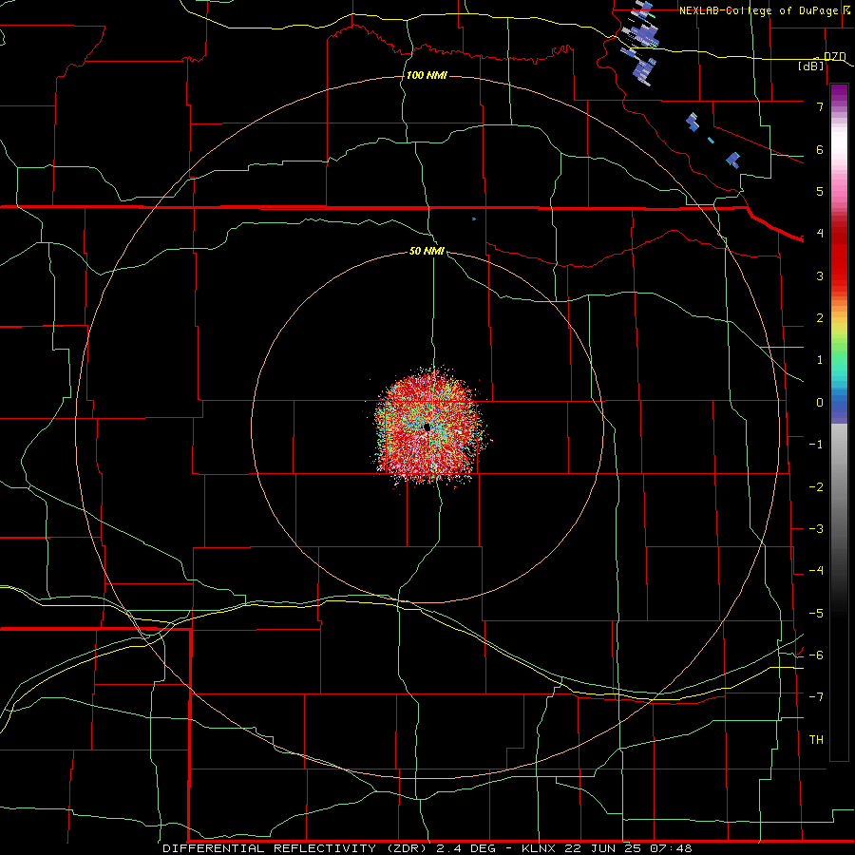This screenshot has width=855, height=855.
Task: Click the ZDR color scale bar
Action: click(839, 423)
